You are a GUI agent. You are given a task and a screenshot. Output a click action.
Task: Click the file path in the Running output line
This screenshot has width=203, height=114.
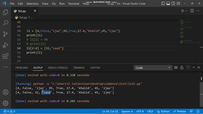tap(96, 84)
